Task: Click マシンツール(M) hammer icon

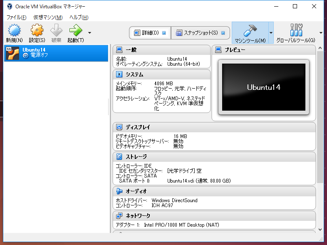Action: [250, 30]
